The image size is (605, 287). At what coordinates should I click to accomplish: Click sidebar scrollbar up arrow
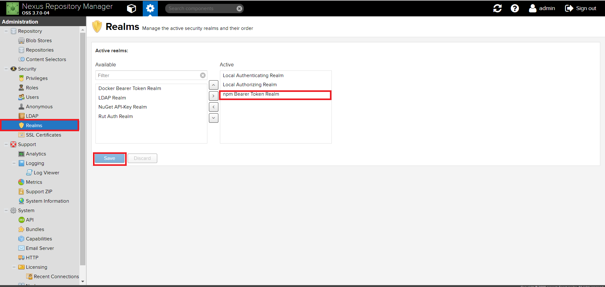[x=83, y=30]
